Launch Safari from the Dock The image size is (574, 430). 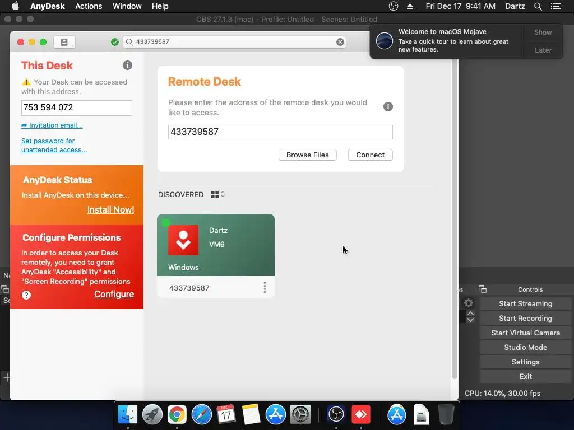202,415
